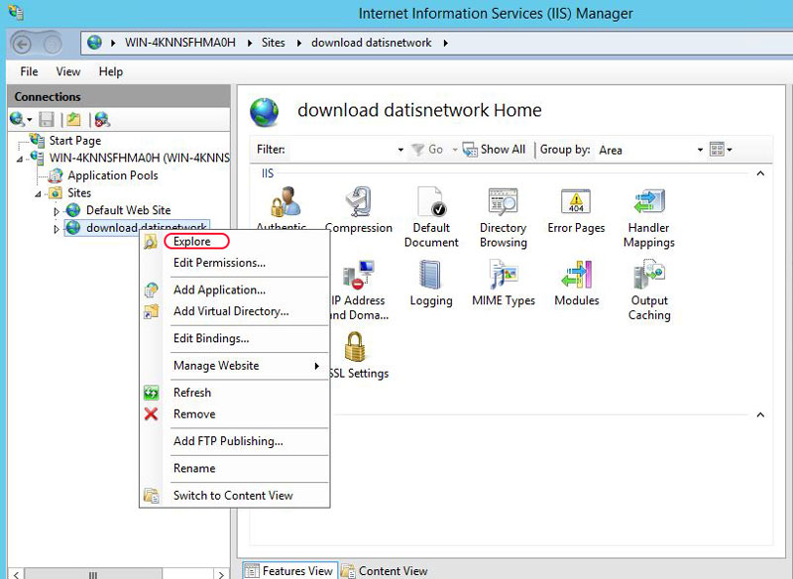Open the new connection icon dropdown arrow
This screenshot has height=579, width=793.
coord(30,120)
